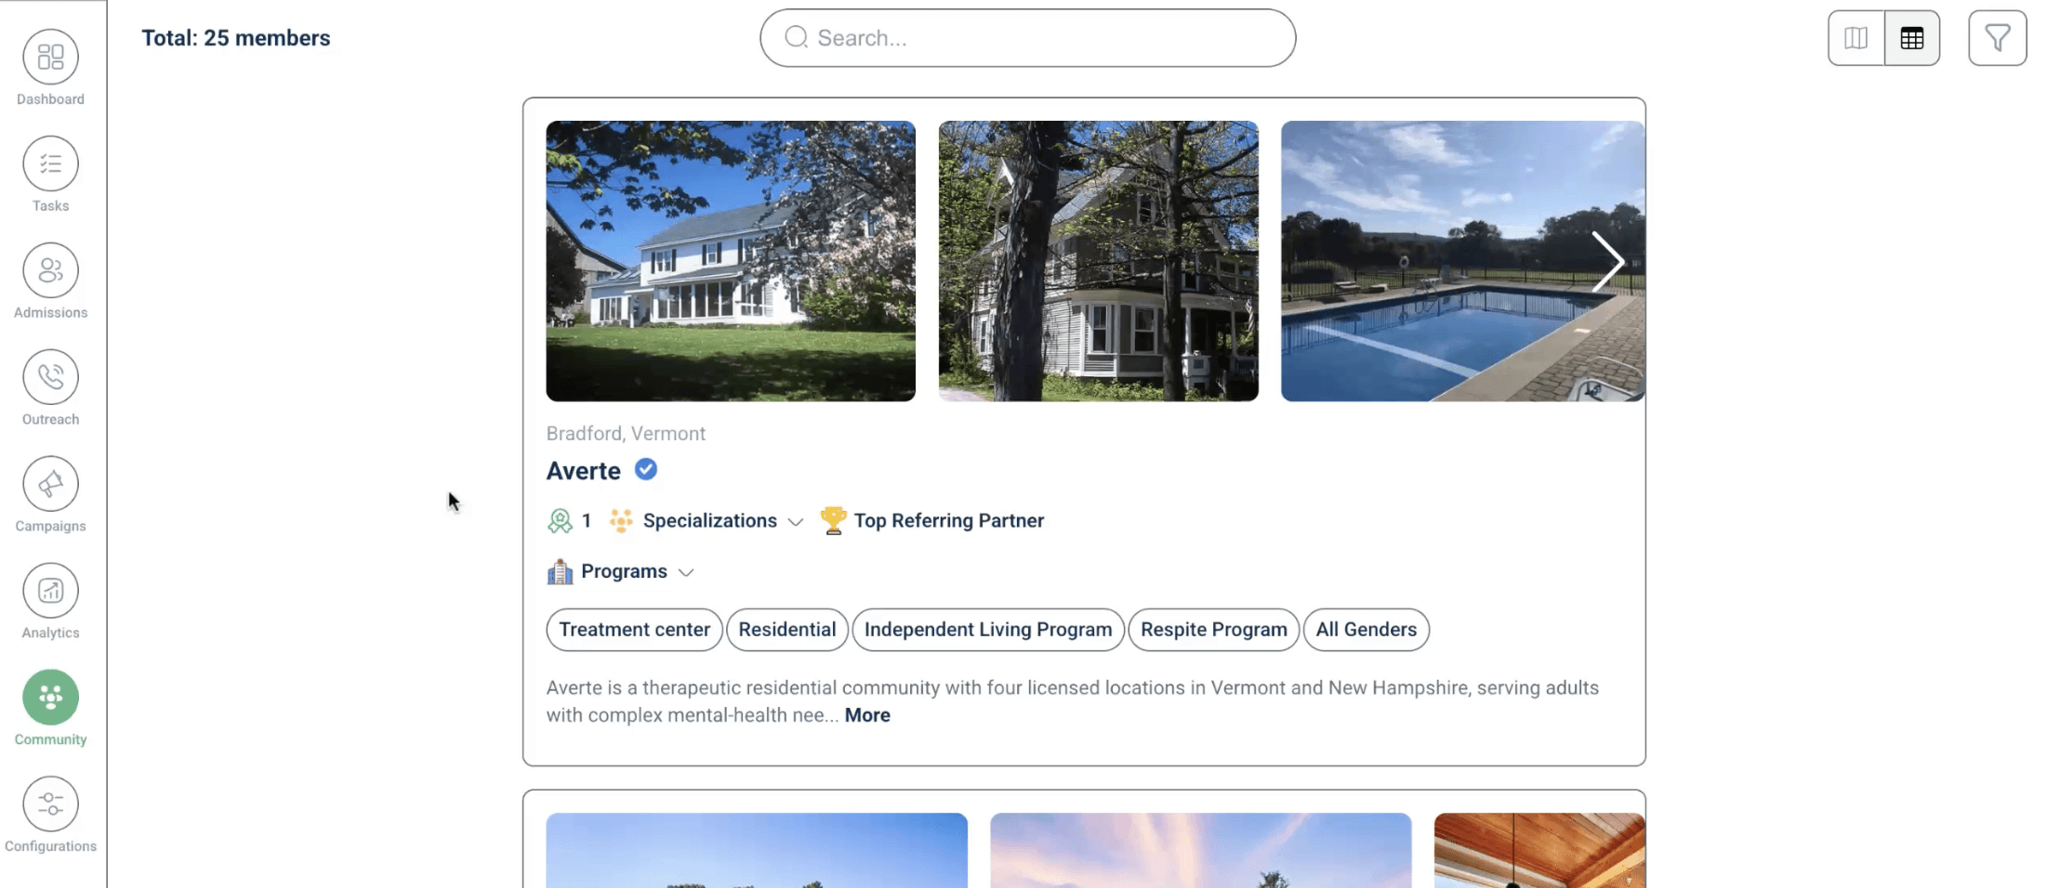Open the Configurations sliders icon
2047x888 pixels.
tap(50, 804)
